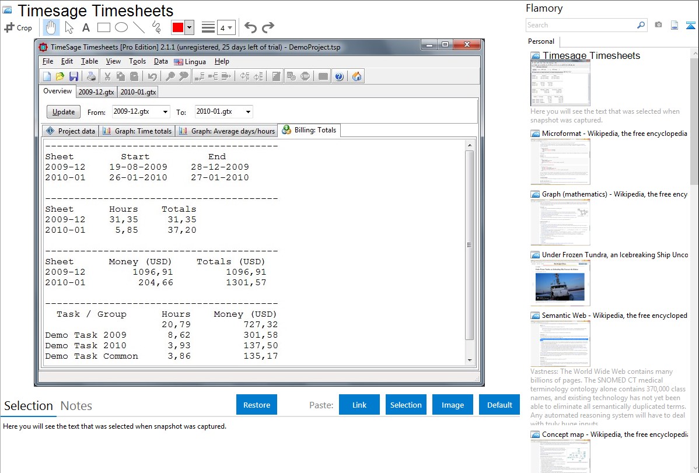
Task: Click the billing report scrollbar up arrow
Action: click(470, 145)
